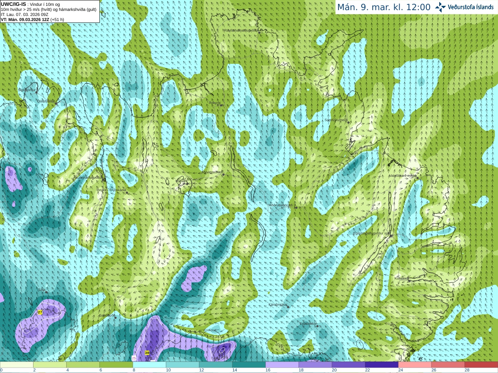498x373 pixels.
Task: Click the Raufarhafnarflugvöllur label
Action: click(x=241, y=30)
